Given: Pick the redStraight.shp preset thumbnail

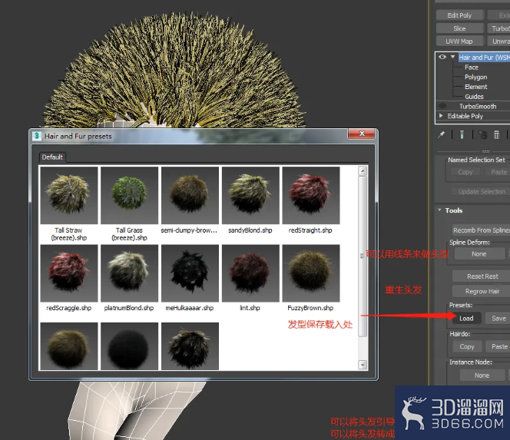Looking at the screenshot, I should (311, 196).
